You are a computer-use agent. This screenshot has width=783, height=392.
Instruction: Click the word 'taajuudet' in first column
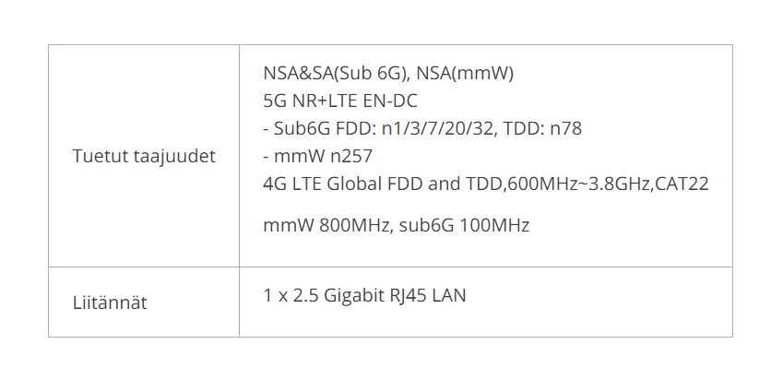click(x=175, y=156)
